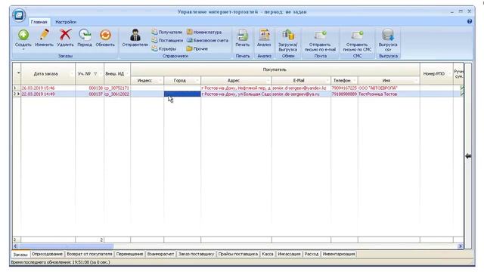Open the grid corner dropdown arrow
The width and height of the screenshot is (484, 272).
pyautogui.click(x=18, y=73)
